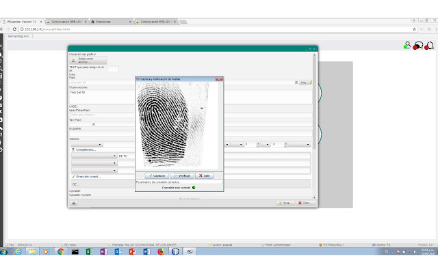
Task: Open the first Address dropdown
Action: pos(87,144)
